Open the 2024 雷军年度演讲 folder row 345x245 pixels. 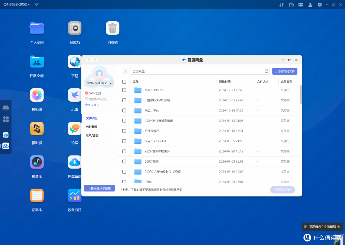pos(209,152)
